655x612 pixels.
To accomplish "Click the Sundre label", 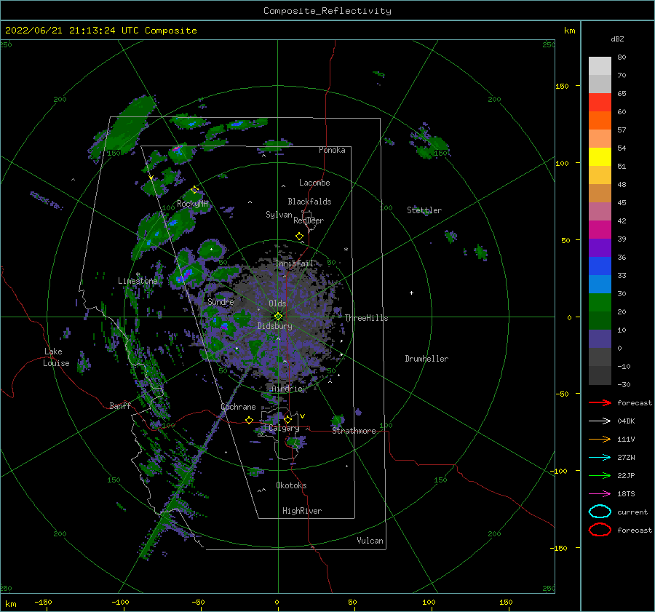I will [x=221, y=301].
